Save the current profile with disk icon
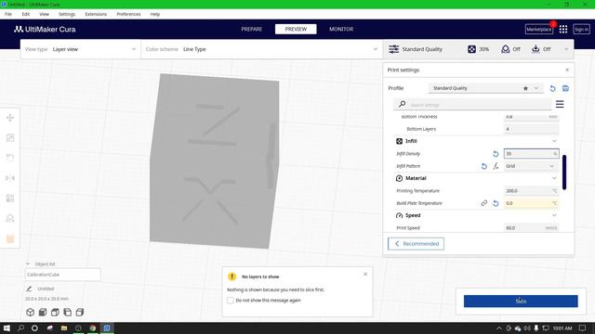Viewport: 595px width, 334px height. click(565, 88)
